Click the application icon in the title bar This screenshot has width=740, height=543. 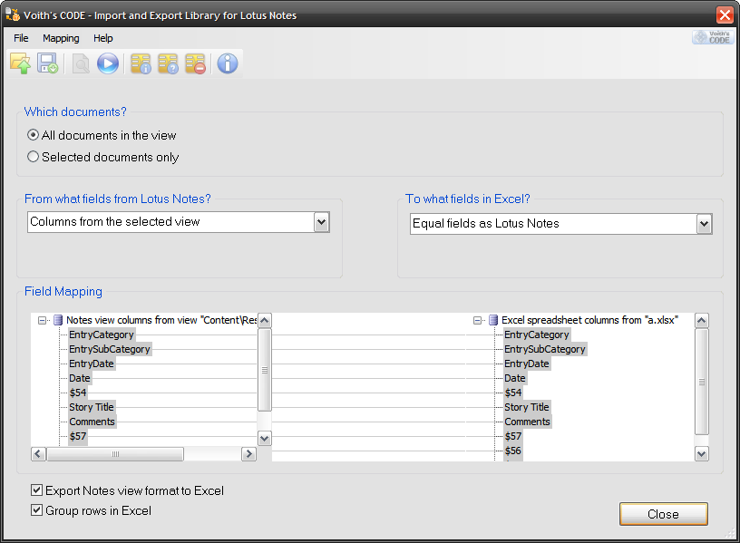(x=13, y=15)
